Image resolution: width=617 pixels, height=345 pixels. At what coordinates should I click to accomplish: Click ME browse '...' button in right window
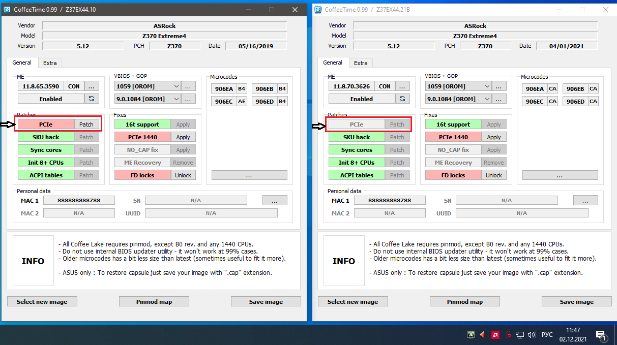tap(402, 86)
